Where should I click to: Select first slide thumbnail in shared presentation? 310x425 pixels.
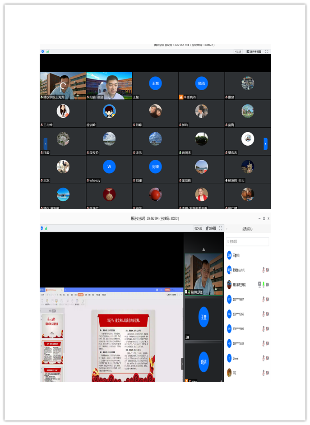tap(52, 326)
